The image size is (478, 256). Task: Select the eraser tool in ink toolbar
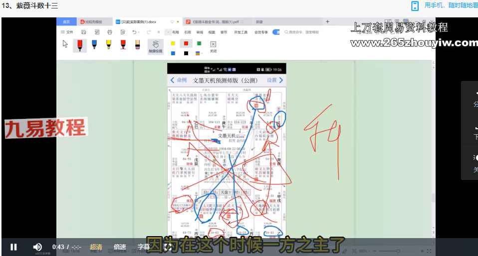coord(137,45)
